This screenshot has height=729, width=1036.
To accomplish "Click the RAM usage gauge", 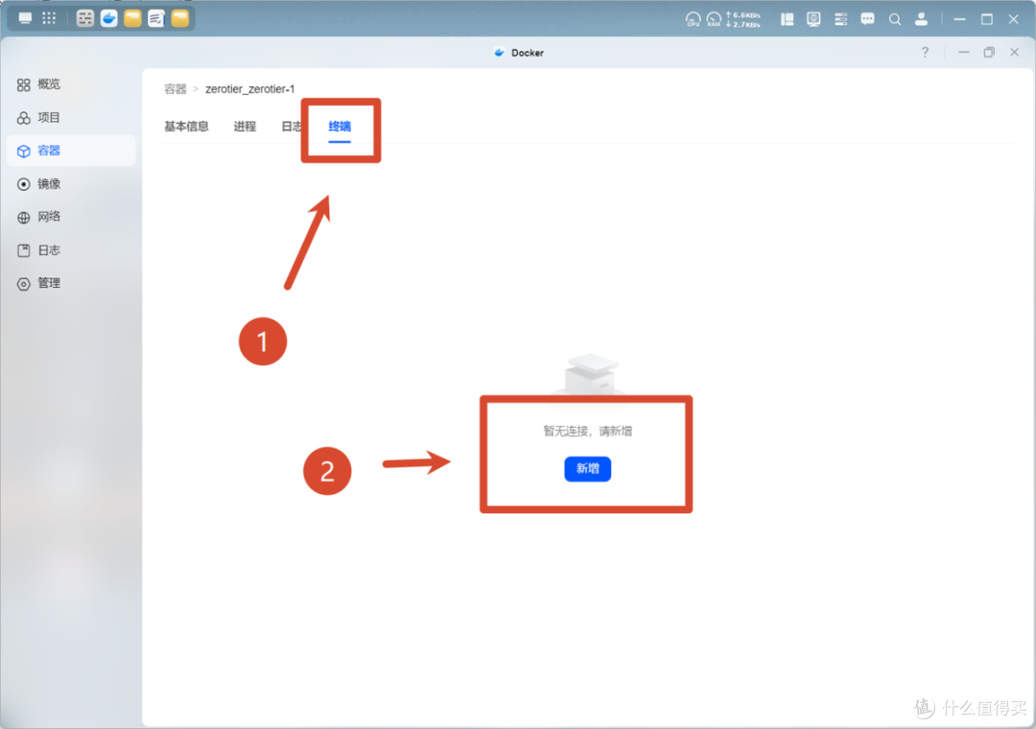I will 714,19.
